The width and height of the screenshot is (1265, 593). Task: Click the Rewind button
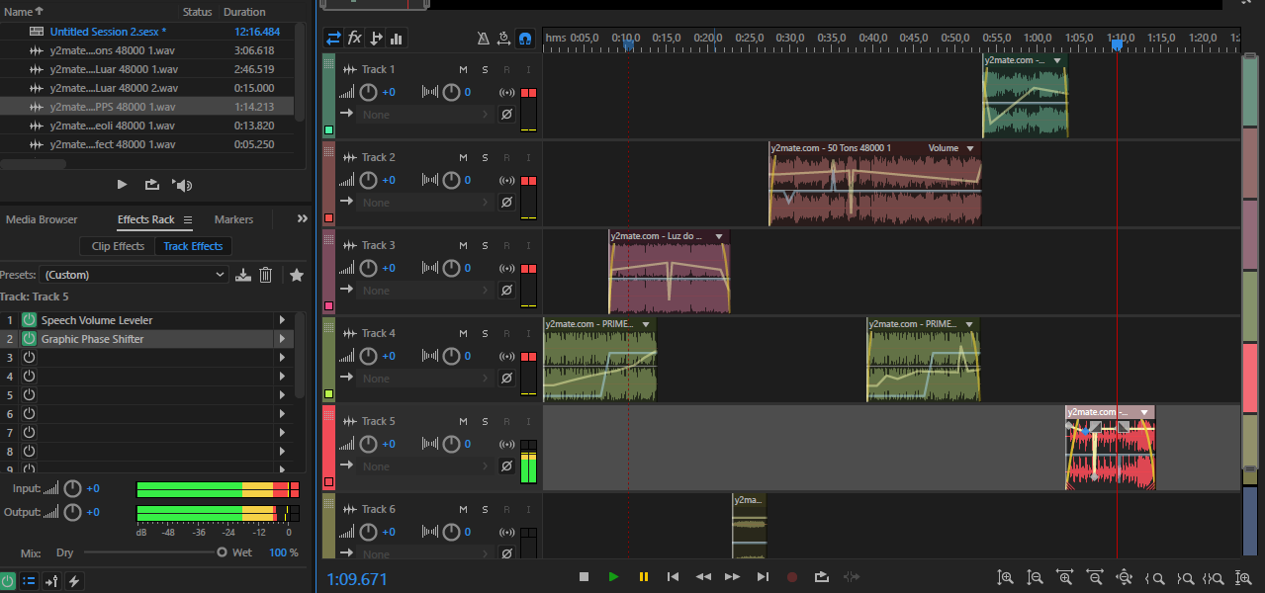pos(703,576)
